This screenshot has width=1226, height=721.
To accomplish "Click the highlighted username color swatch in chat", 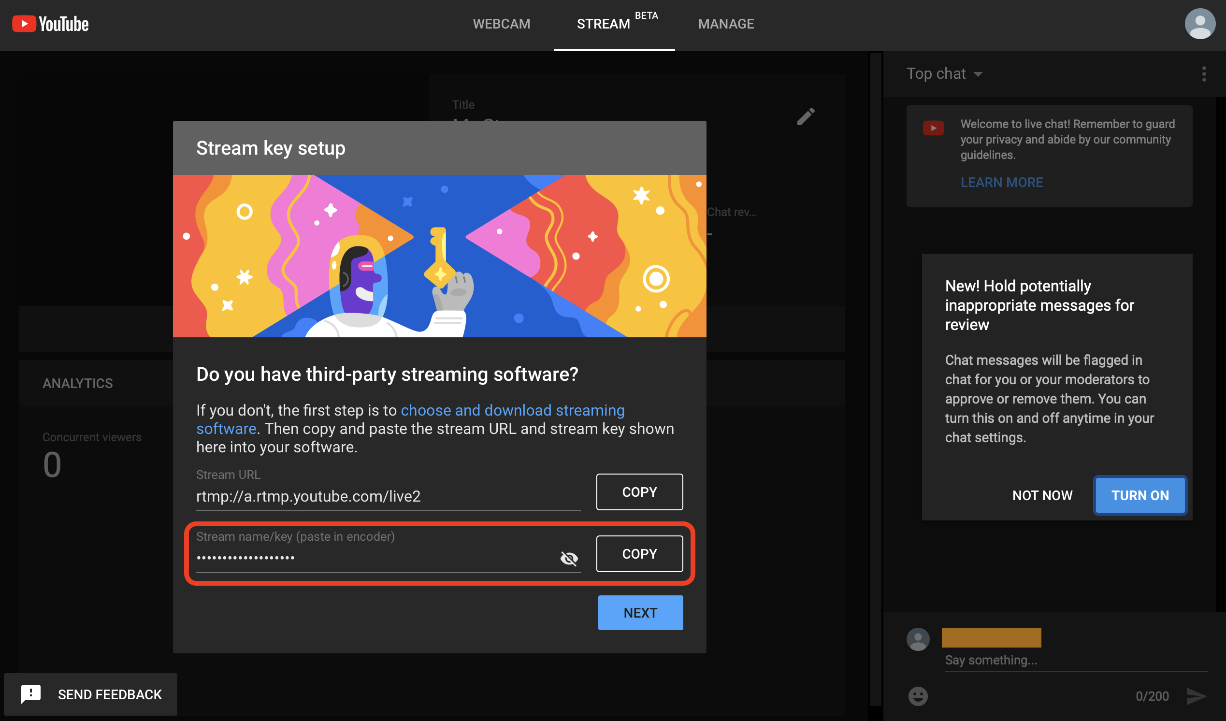I will (x=990, y=637).
